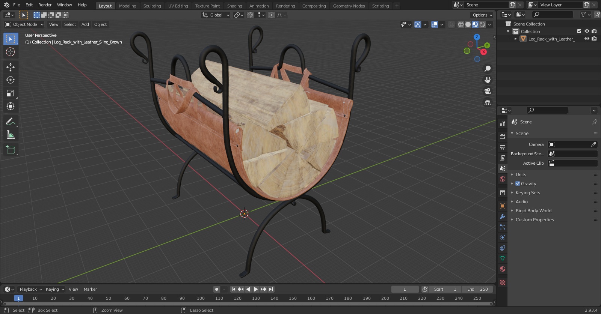This screenshot has height=314, width=601.
Task: Select the Move tool
Action: [11, 67]
